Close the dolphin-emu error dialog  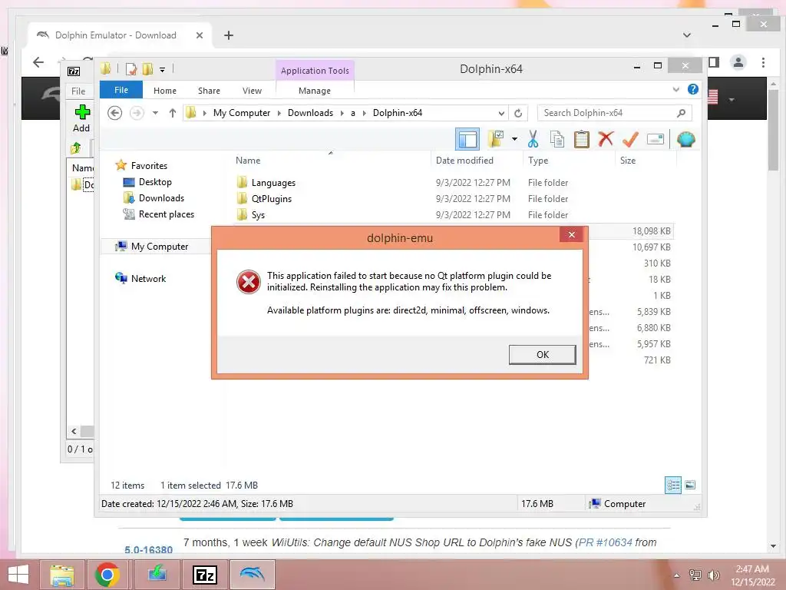pyautogui.click(x=571, y=235)
